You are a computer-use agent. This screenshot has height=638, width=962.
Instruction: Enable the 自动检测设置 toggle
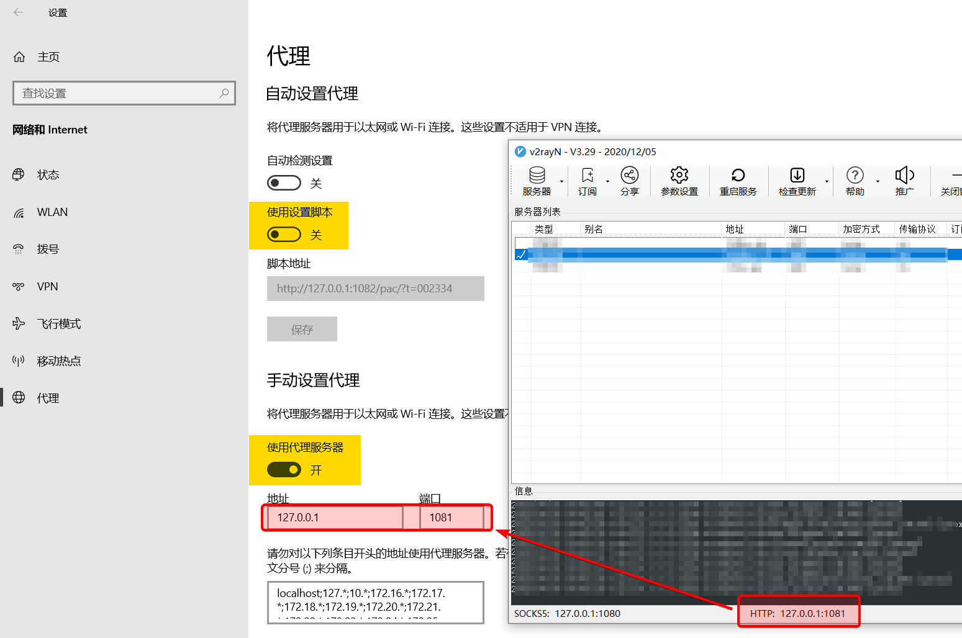(x=284, y=183)
